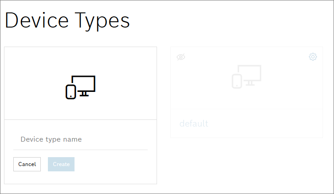Image resolution: width=334 pixels, height=194 pixels.
Task: Focus the Device type name field
Action: coord(80,139)
